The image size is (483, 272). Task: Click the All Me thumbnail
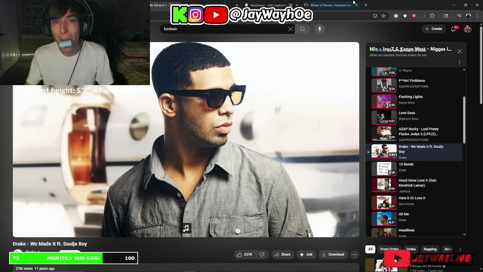point(384,219)
